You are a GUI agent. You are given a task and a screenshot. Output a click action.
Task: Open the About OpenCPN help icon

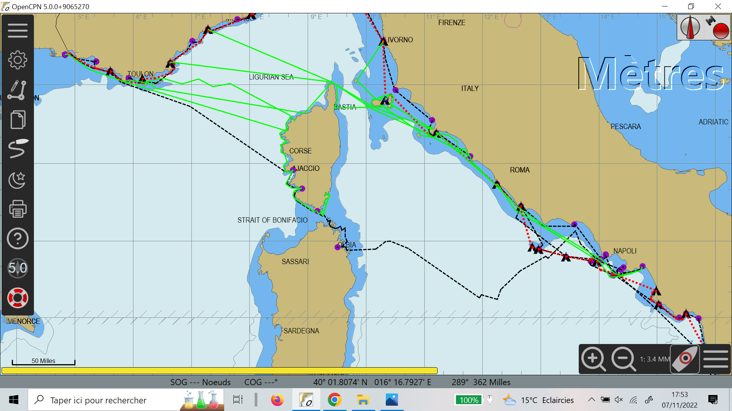click(18, 239)
